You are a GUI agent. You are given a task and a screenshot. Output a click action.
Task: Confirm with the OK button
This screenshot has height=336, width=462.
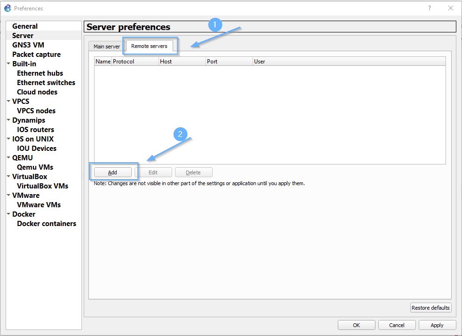pos(356,325)
